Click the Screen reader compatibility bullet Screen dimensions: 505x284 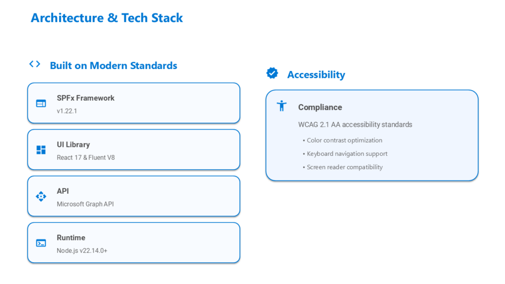(344, 167)
